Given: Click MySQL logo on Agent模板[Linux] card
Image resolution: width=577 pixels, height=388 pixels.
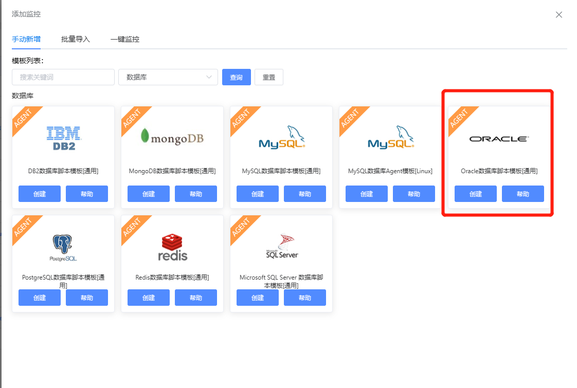Looking at the screenshot, I should [391, 137].
